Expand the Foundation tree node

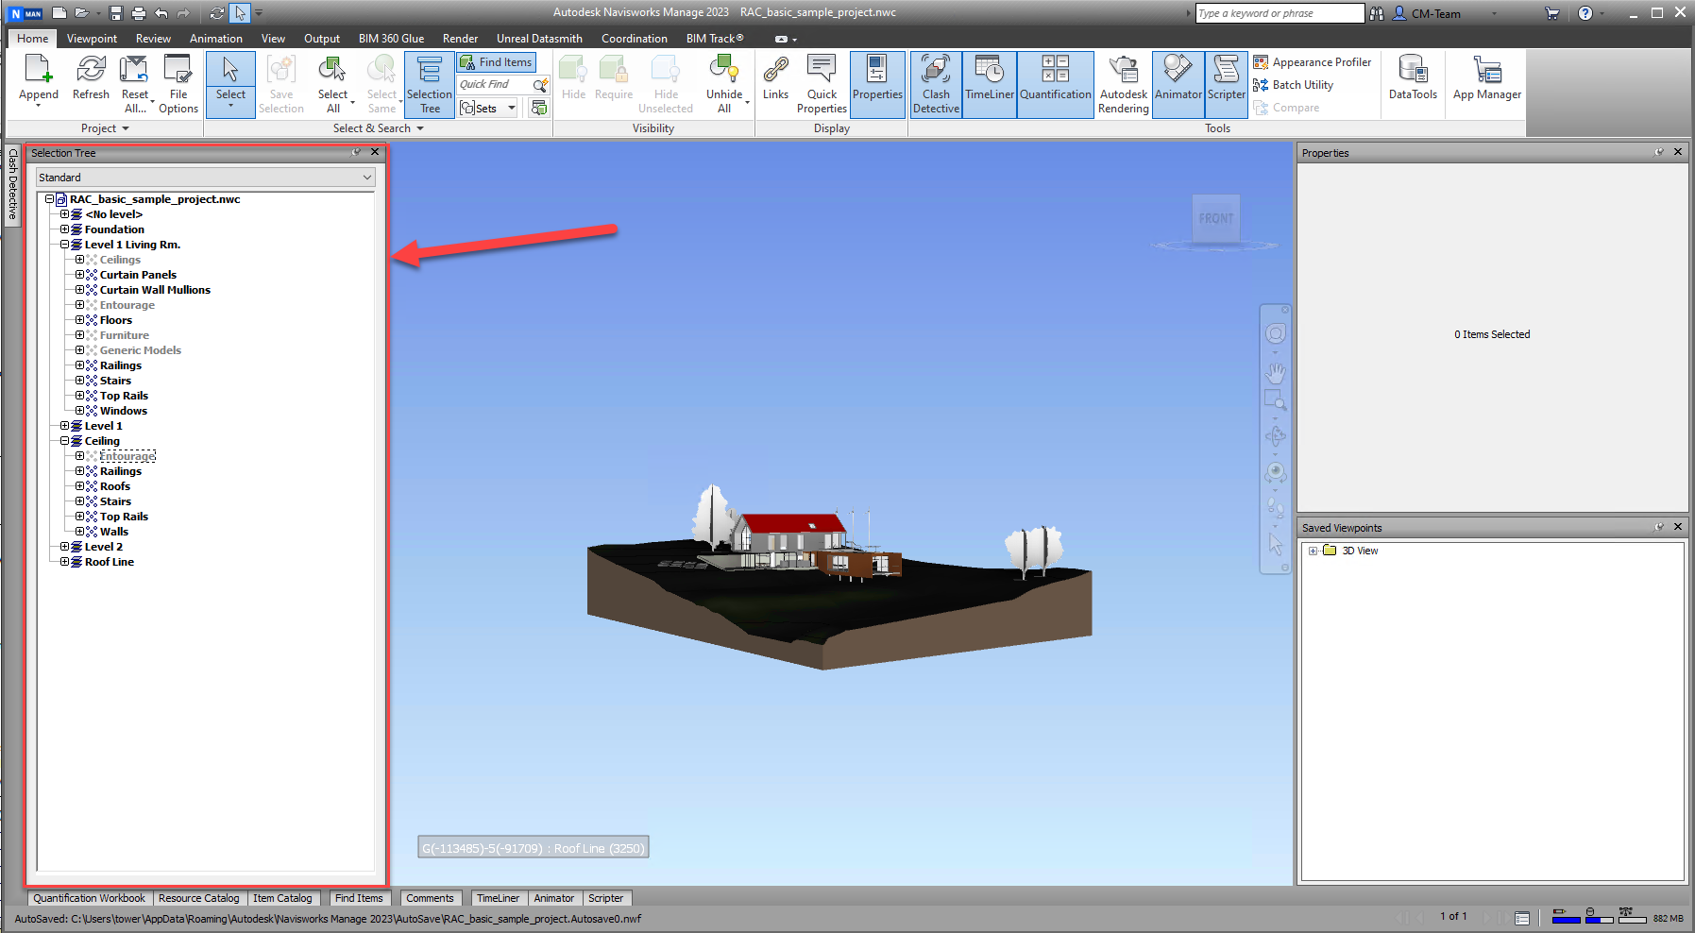coord(64,229)
